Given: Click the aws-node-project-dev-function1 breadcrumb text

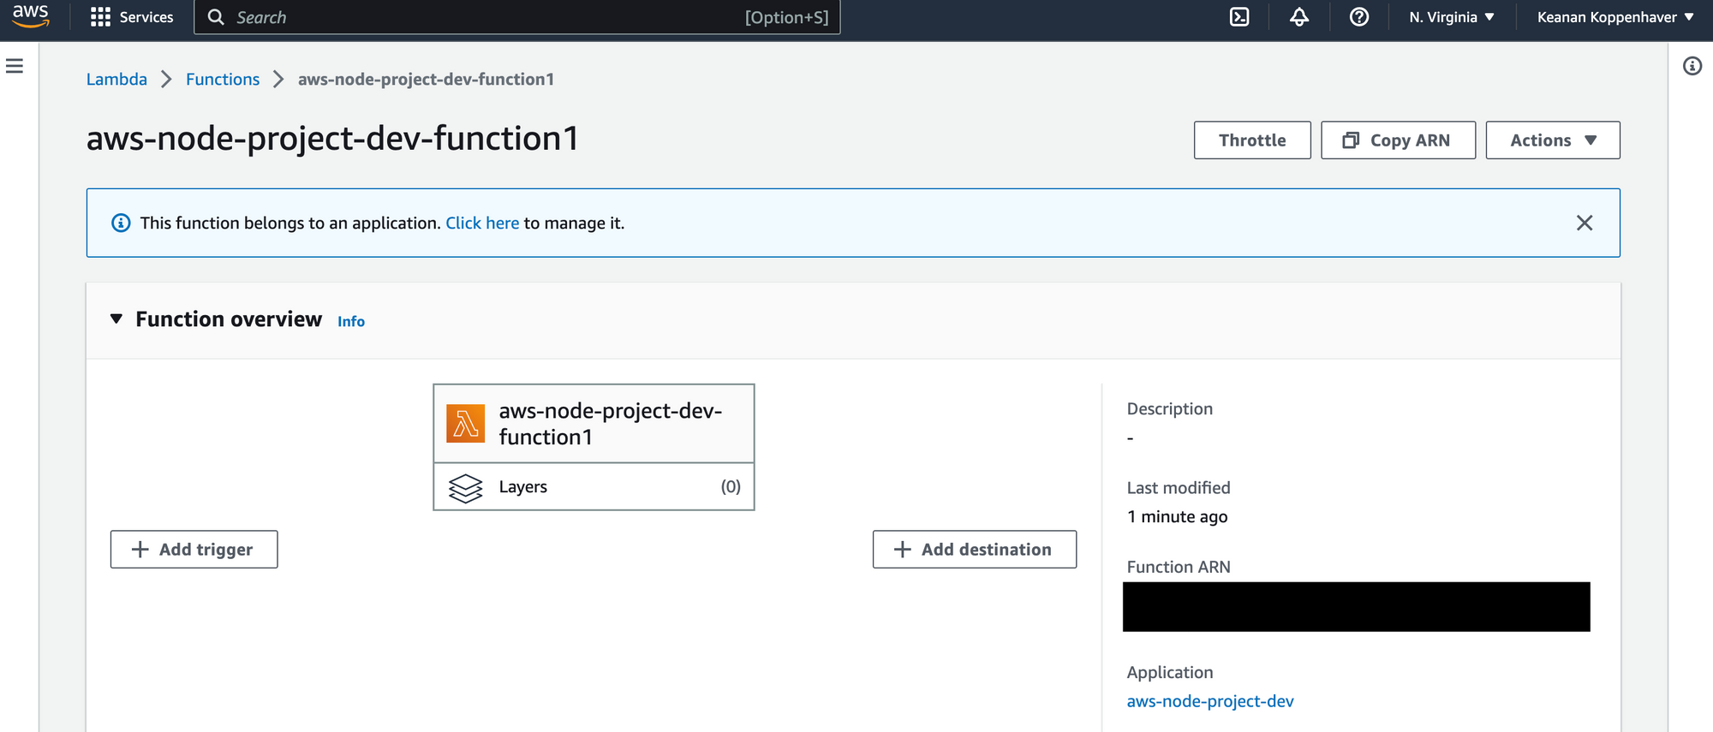Looking at the screenshot, I should tap(426, 80).
